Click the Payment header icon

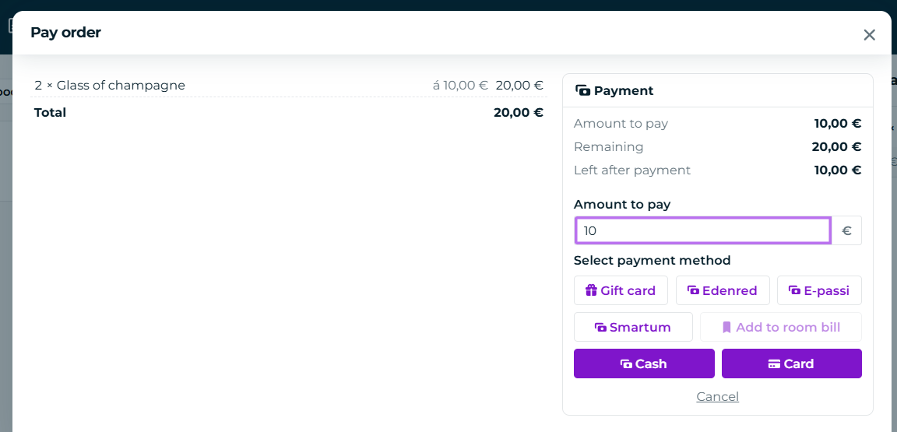pos(582,90)
